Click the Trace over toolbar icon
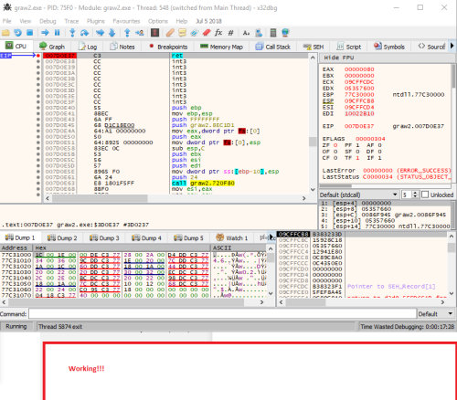Screen dimensions: 457x400 [112, 33]
